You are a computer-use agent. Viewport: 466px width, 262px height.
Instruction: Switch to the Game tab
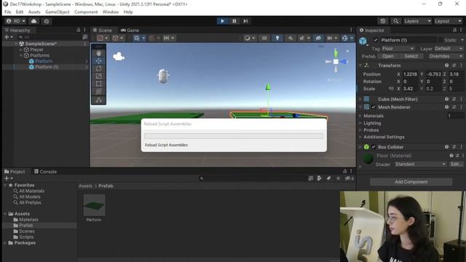click(x=130, y=31)
